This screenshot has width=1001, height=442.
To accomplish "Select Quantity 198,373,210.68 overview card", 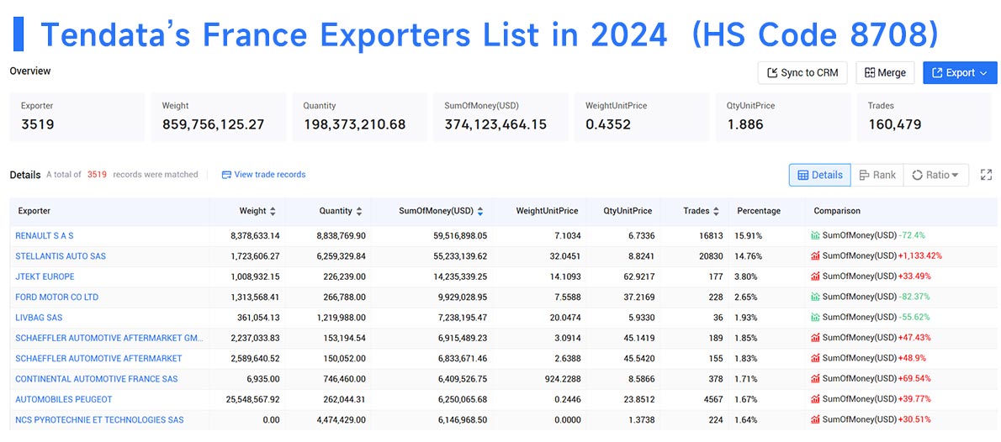I will [x=359, y=117].
